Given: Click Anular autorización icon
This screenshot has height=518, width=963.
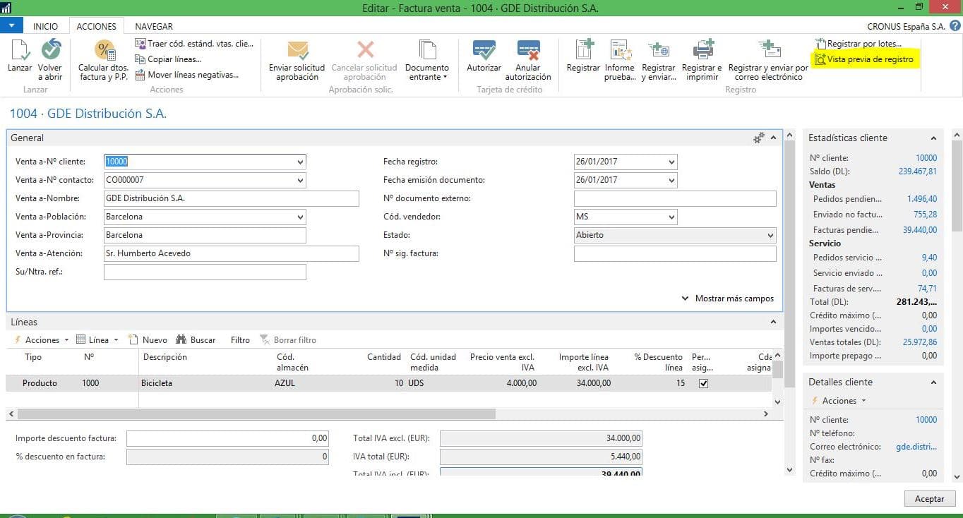Looking at the screenshot, I should tap(528, 51).
